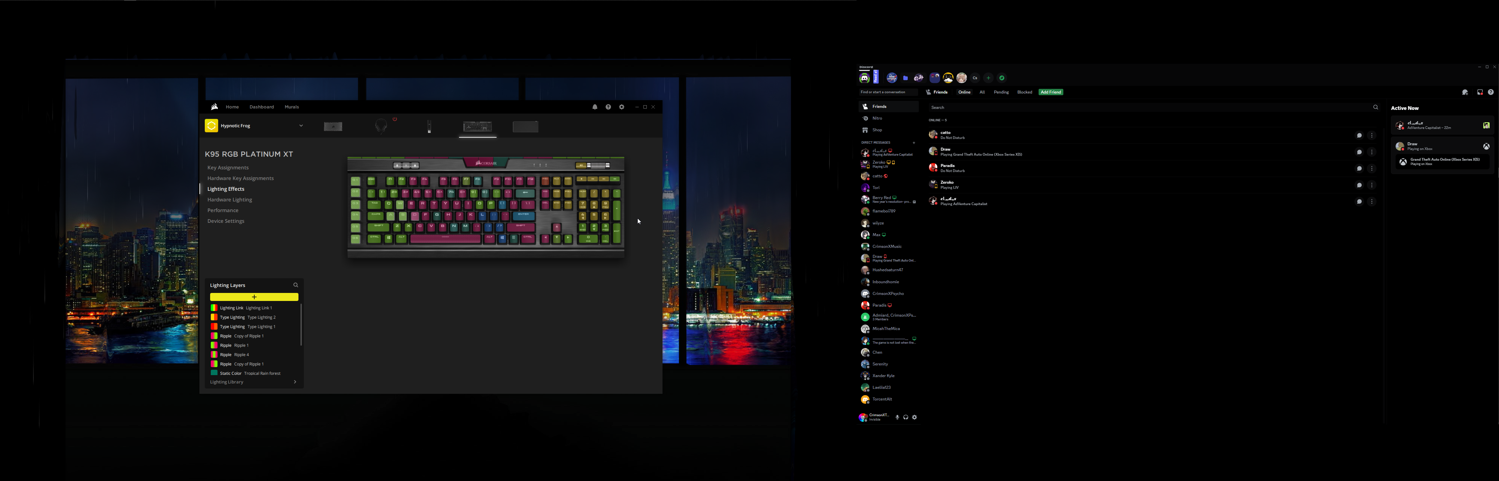Open Discord New Group DM icon
Screen dimensions: 1499x481
tap(1465, 93)
